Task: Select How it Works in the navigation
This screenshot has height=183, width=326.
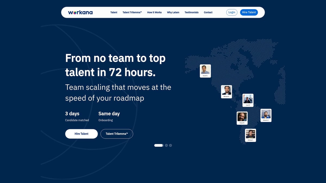Action: coord(154,12)
